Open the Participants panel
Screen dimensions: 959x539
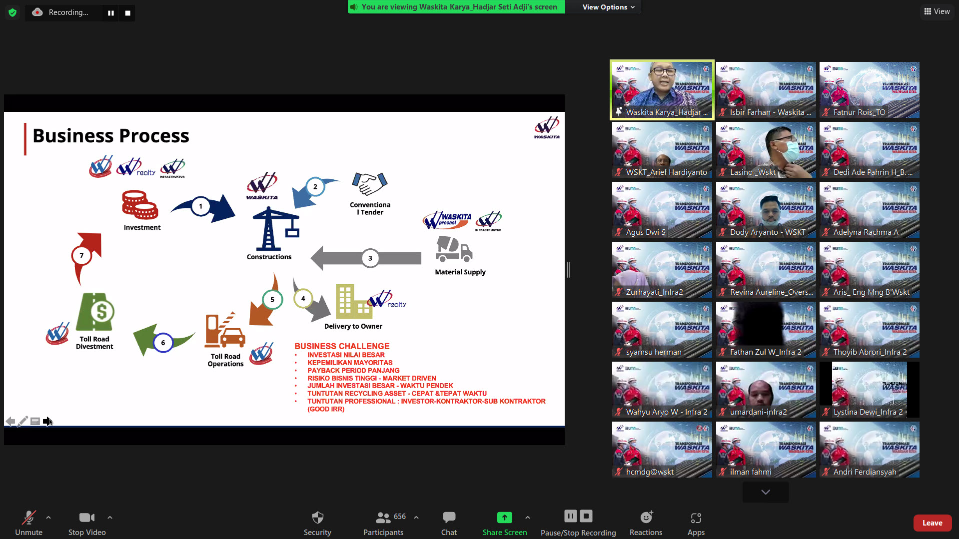tap(383, 523)
